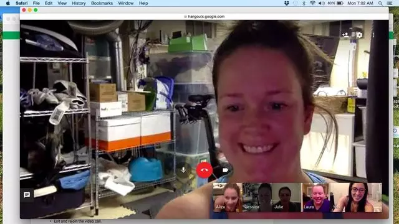Open the volume control in menu bar
399x224 pixels.
(321, 3)
